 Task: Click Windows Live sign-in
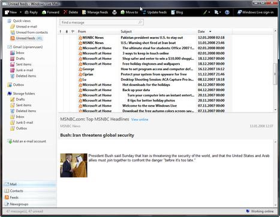pos(255,13)
